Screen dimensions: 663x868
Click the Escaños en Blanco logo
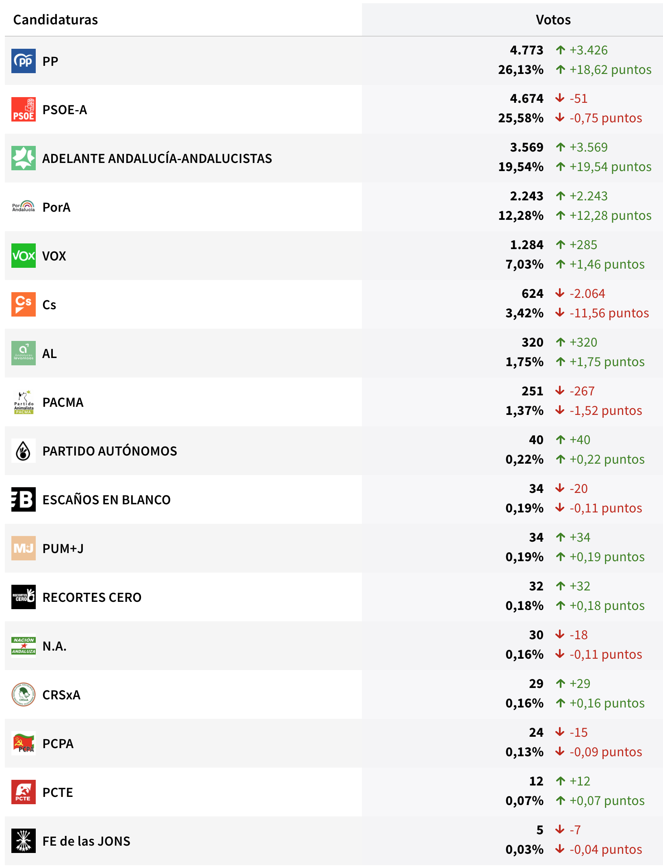[x=24, y=500]
